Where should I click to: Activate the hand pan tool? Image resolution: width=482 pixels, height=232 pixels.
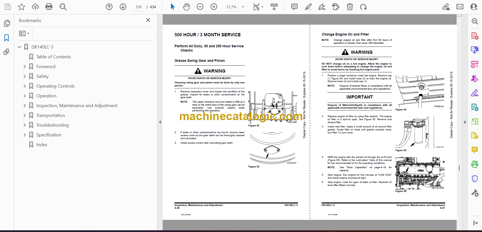186,7
